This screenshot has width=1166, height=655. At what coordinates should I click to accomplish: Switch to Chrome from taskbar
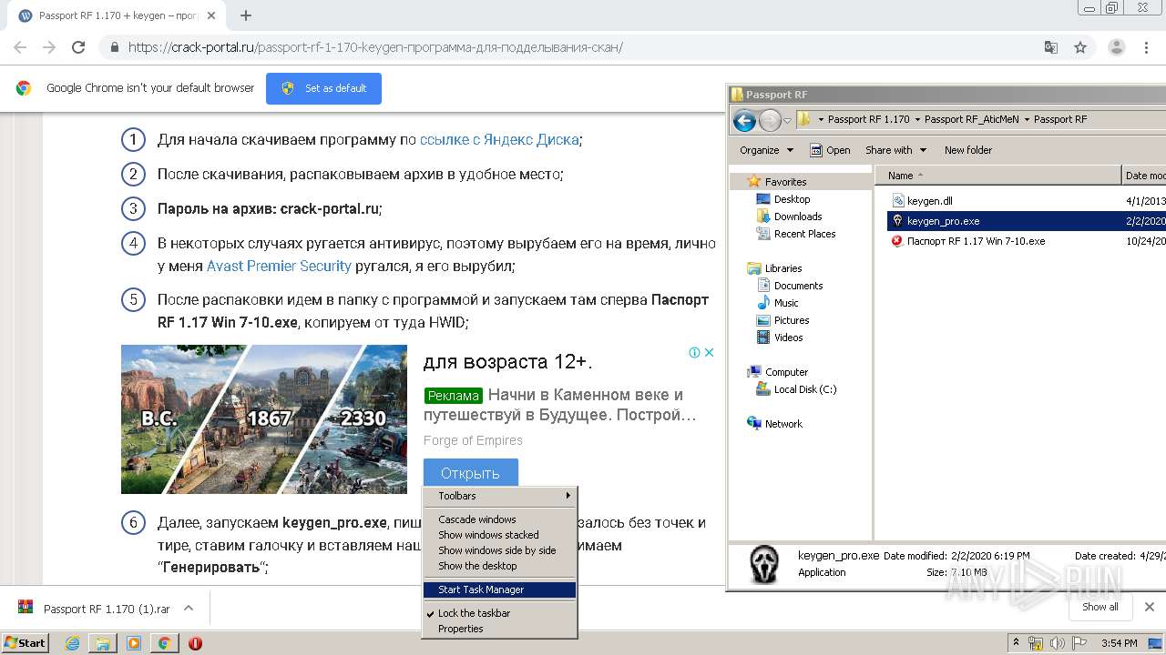pyautogui.click(x=164, y=643)
